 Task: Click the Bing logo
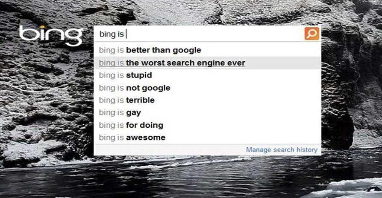tap(51, 35)
